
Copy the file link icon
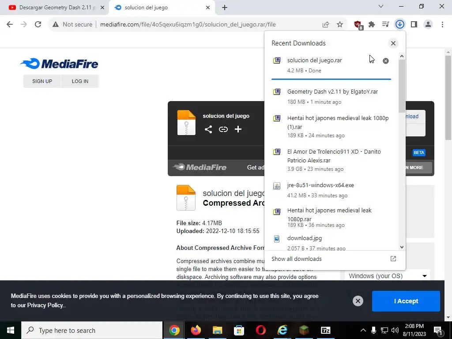(x=223, y=129)
